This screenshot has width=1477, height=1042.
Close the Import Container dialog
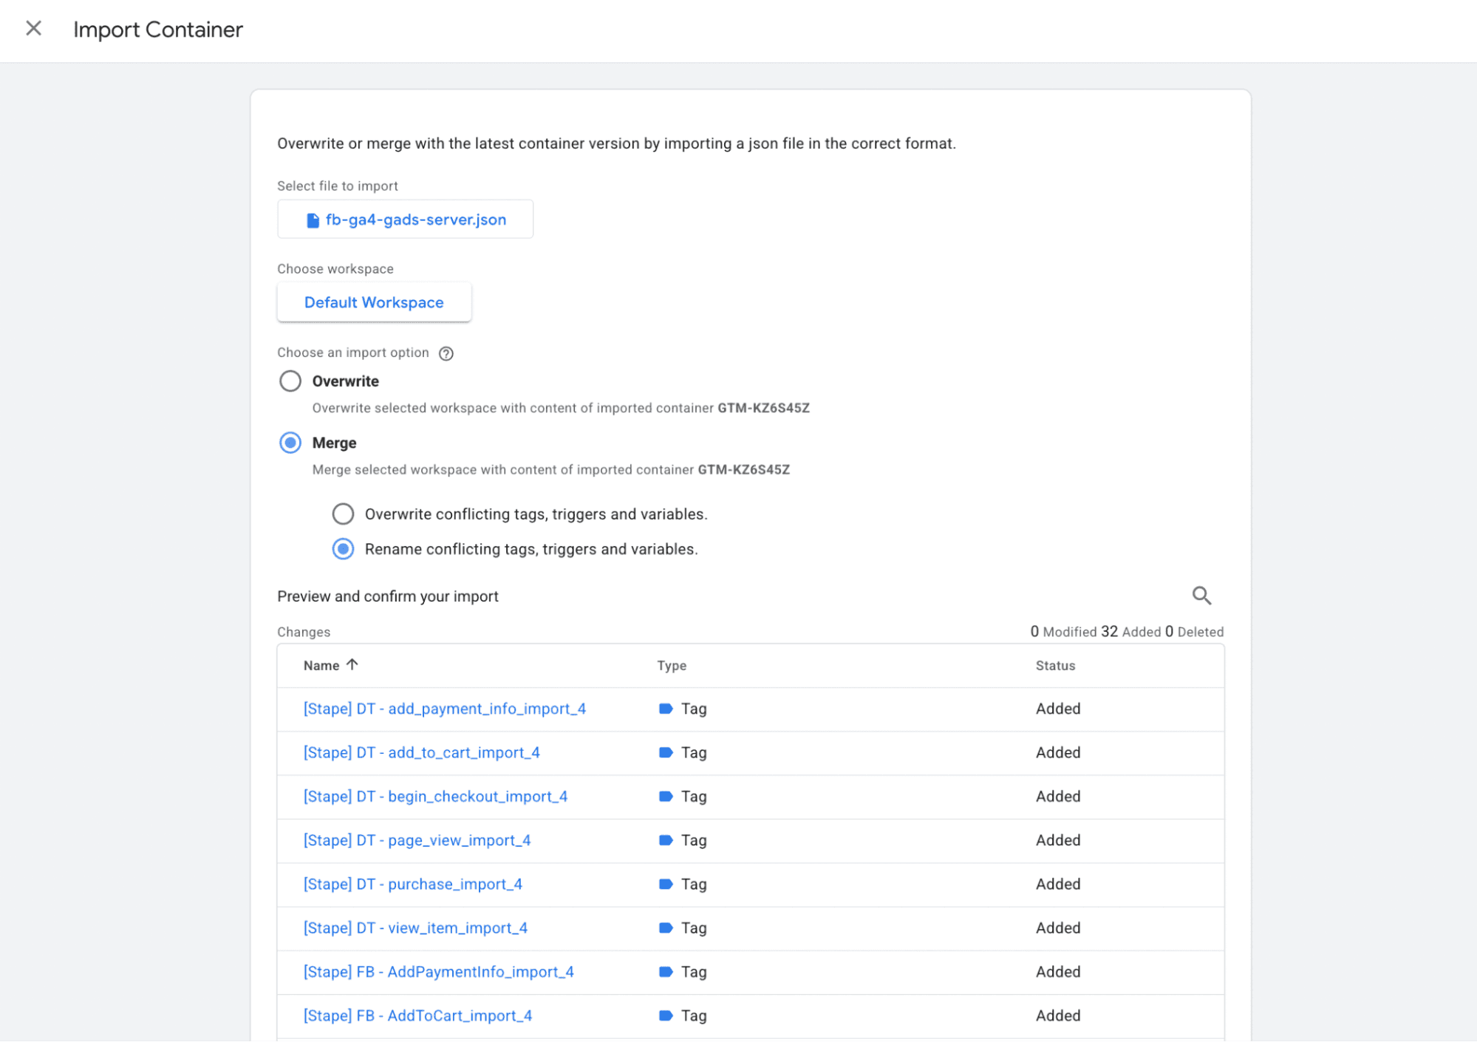click(x=33, y=29)
